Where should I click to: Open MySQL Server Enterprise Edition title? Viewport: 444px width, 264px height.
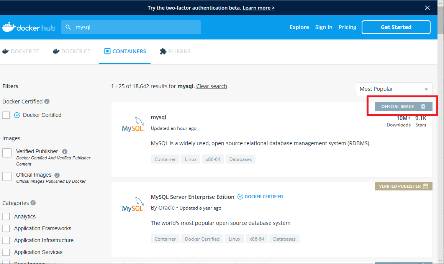[193, 197]
